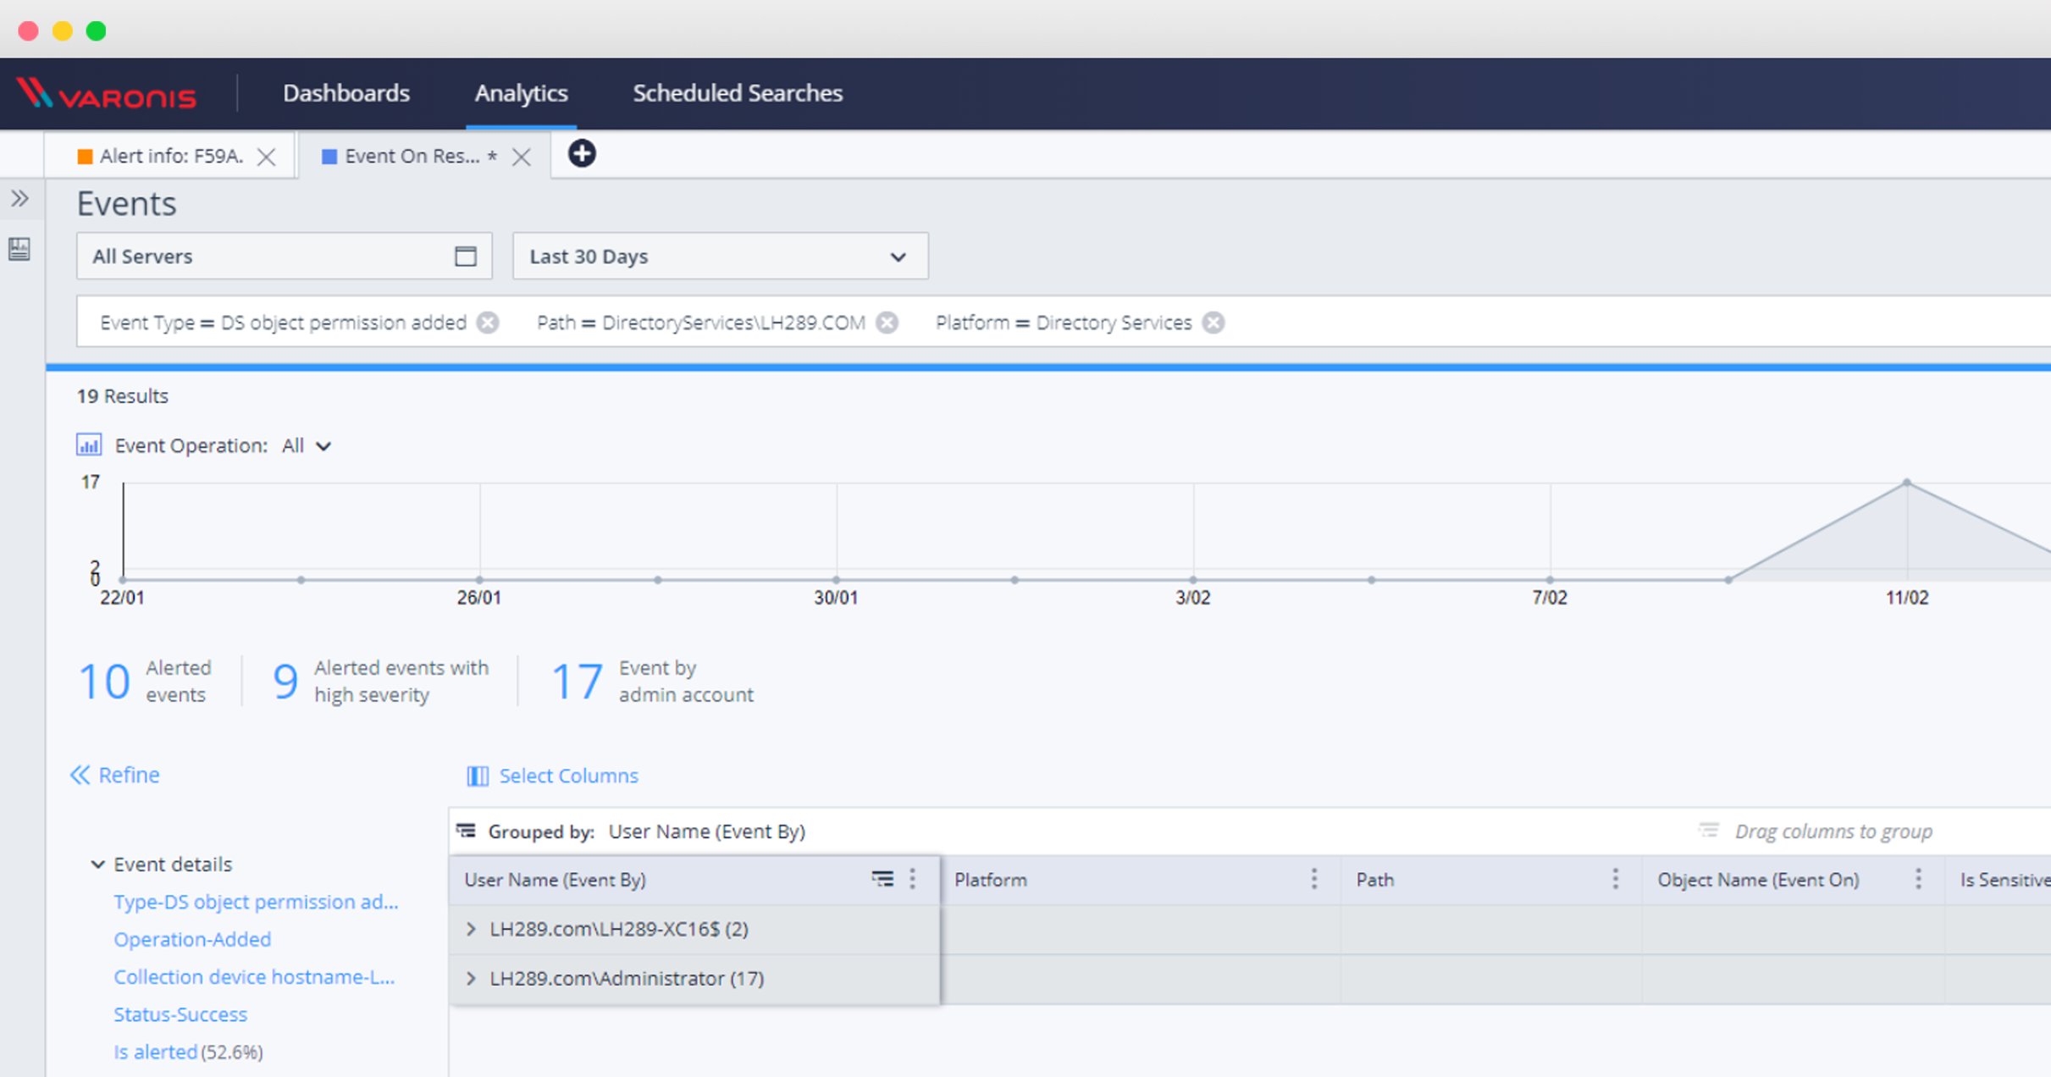Click the grouping icon next to Grouped by

[x=467, y=831]
